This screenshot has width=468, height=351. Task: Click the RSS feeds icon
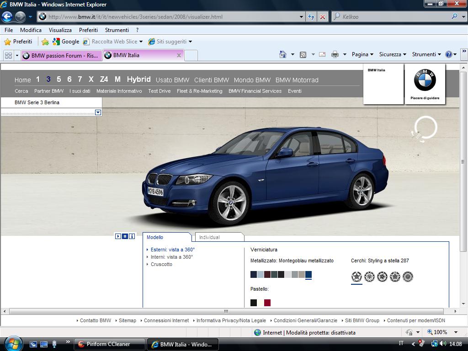303,55
